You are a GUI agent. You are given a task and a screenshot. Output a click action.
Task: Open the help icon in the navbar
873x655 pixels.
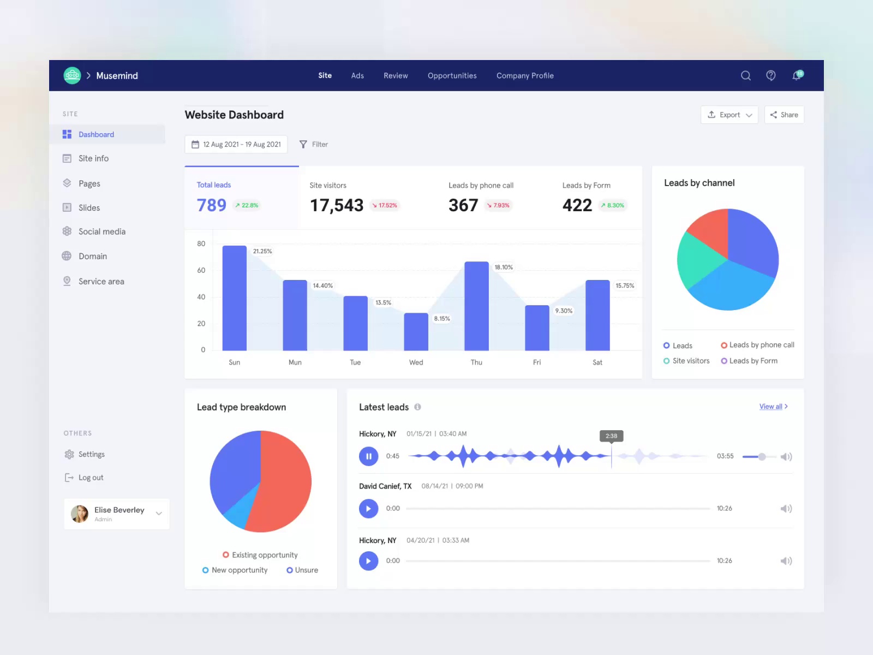[x=771, y=75]
